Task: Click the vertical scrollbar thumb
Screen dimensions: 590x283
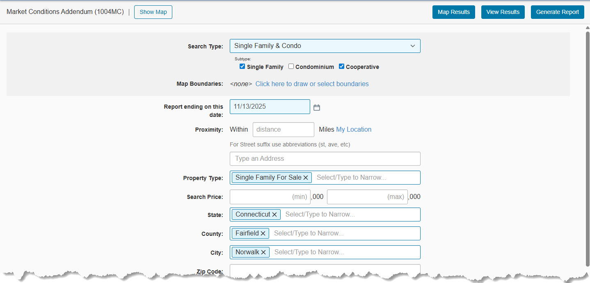Action: 587,149
